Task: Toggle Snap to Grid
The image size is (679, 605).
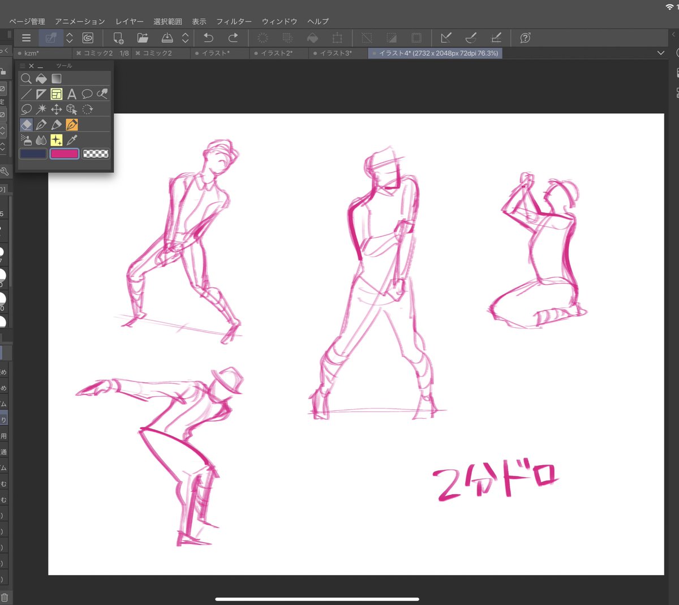Action: (x=496, y=38)
